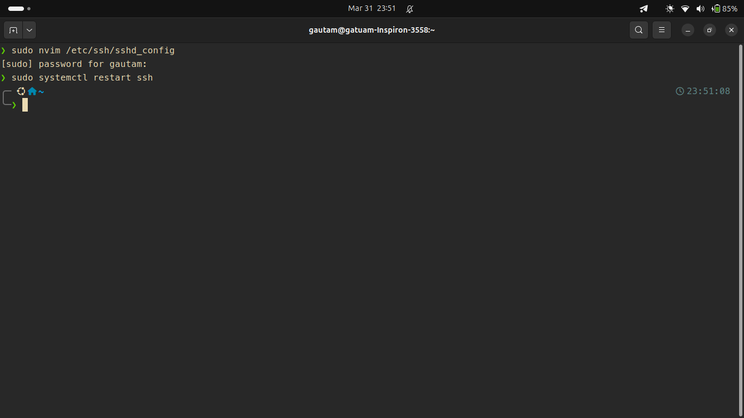Minimize the terminal window
Viewport: 744px width, 418px height.
(x=688, y=30)
